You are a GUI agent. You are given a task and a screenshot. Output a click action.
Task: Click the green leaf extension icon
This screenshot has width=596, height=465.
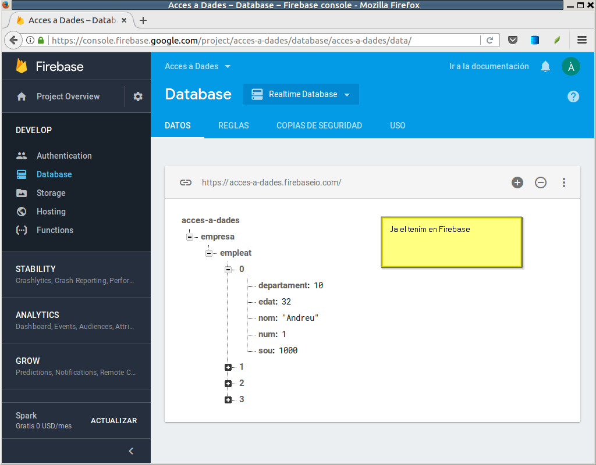click(557, 40)
